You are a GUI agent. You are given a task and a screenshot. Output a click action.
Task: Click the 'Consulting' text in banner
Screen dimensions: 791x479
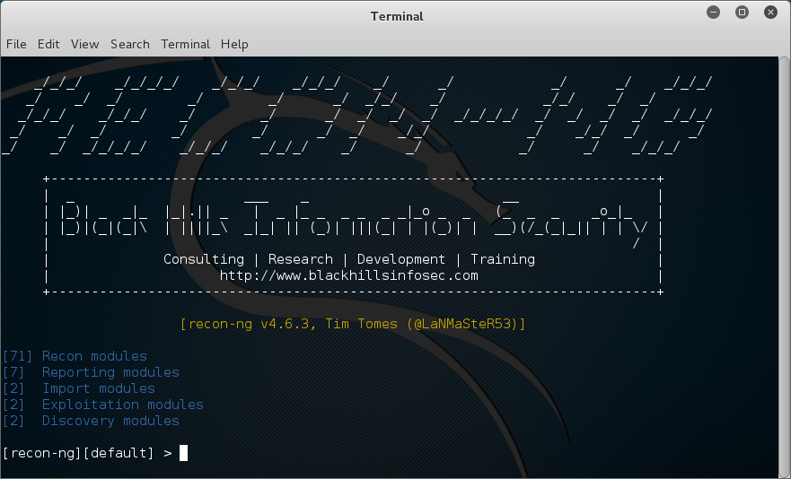tap(204, 259)
